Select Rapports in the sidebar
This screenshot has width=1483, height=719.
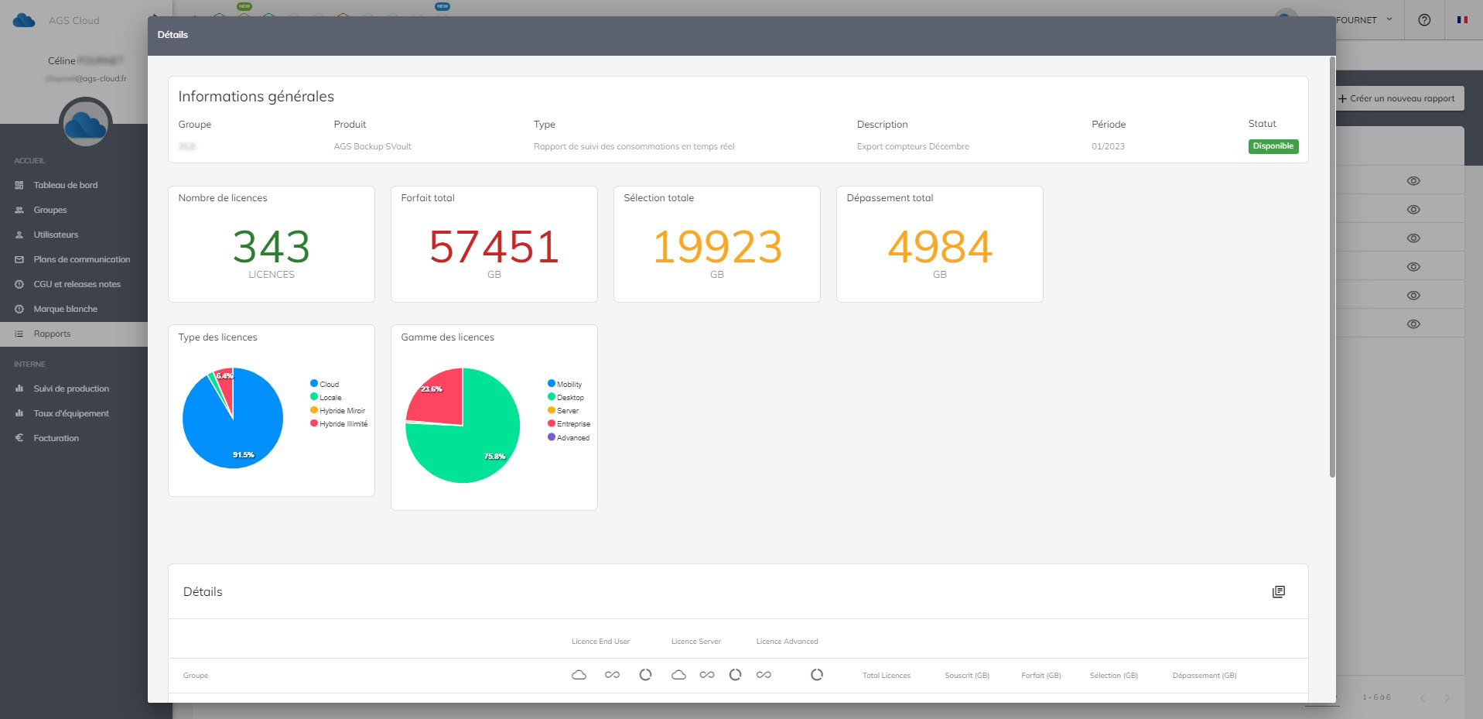[x=73, y=334]
